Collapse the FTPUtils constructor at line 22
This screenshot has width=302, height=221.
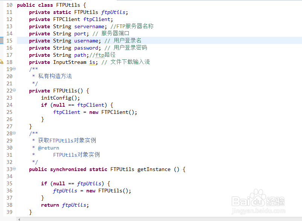[x=14, y=90]
